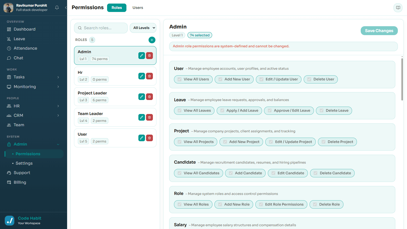
Task: Toggle the Add Candidate permission
Action: [x=245, y=173]
